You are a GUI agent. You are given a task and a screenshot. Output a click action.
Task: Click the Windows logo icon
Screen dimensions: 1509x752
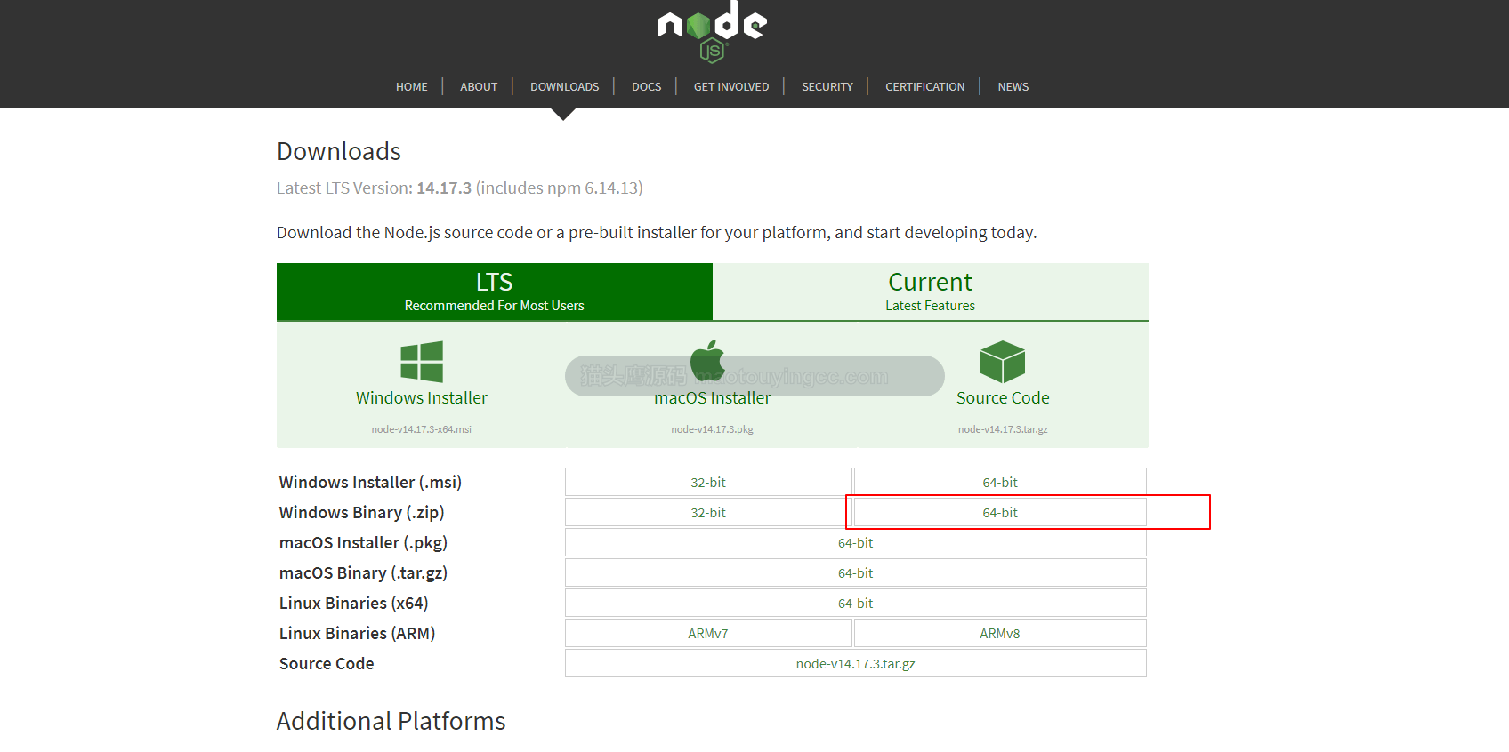422,362
